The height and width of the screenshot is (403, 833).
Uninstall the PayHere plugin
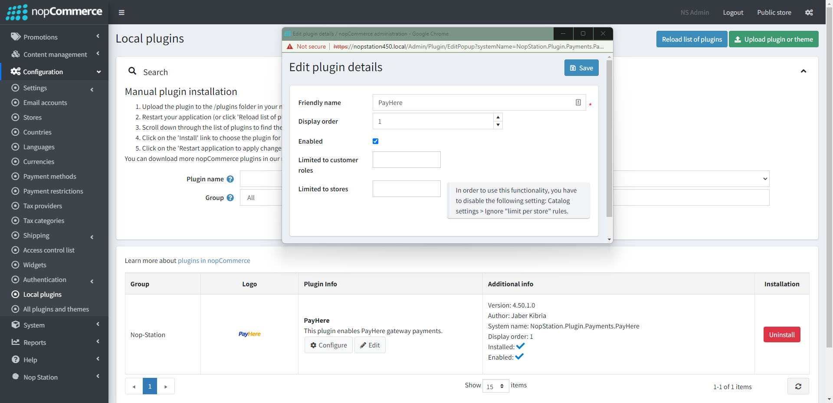[781, 334]
